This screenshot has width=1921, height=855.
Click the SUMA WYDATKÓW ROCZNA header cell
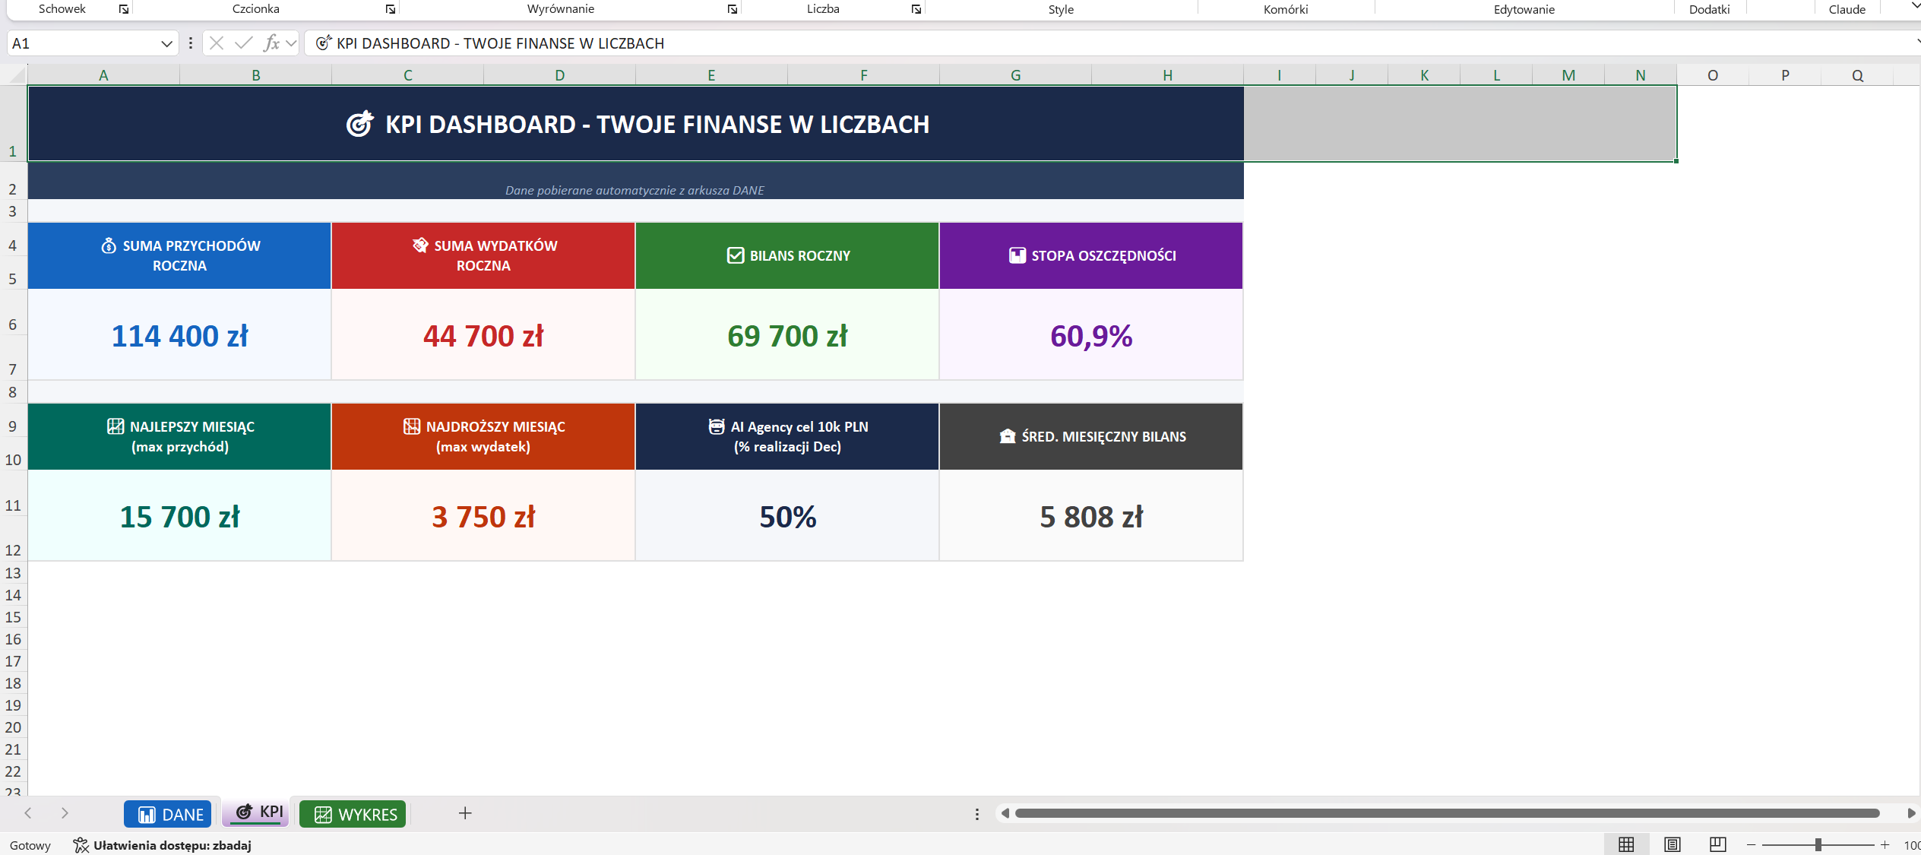pos(483,255)
